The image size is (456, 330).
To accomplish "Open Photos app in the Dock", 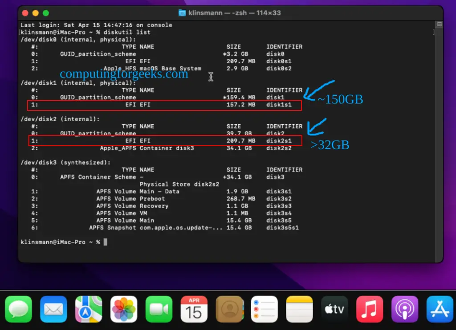I will tap(124, 309).
